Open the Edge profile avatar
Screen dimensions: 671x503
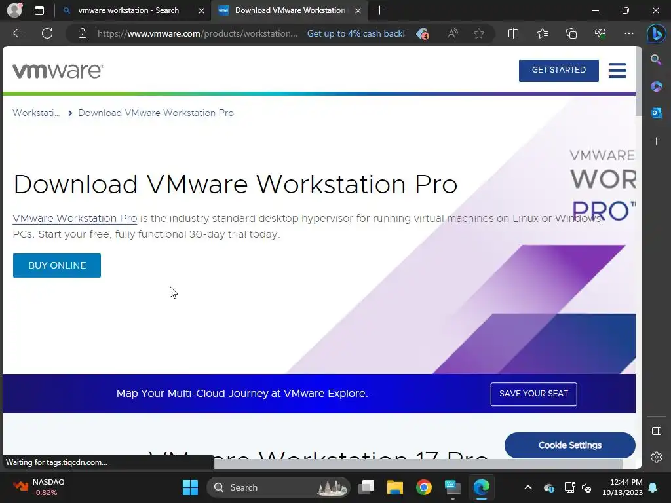point(14,10)
